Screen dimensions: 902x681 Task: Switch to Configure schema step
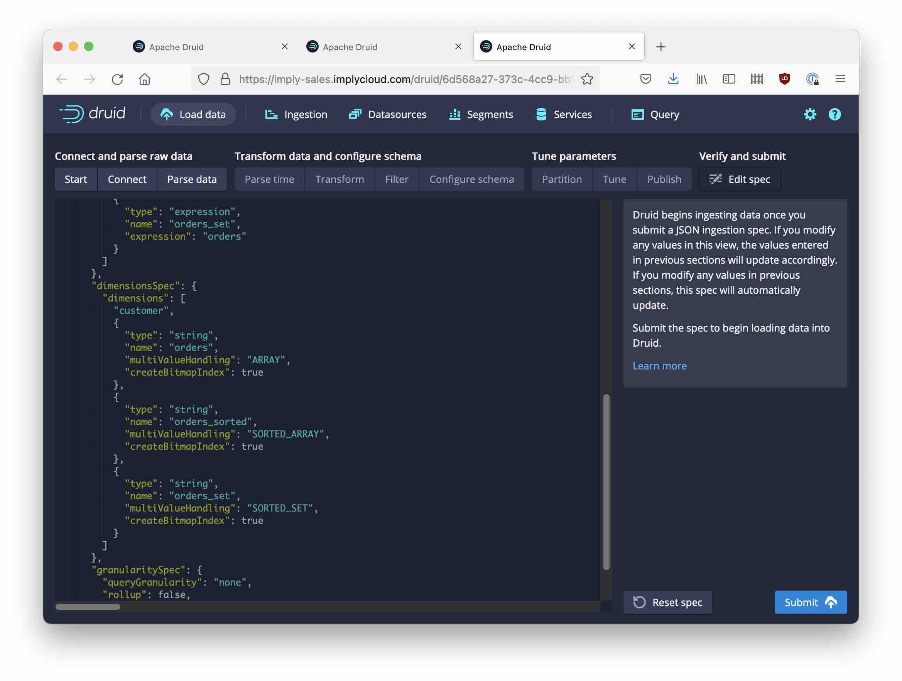coord(471,180)
